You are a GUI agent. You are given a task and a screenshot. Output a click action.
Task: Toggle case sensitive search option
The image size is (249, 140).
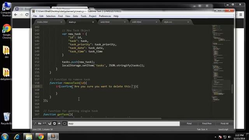[40, 123]
